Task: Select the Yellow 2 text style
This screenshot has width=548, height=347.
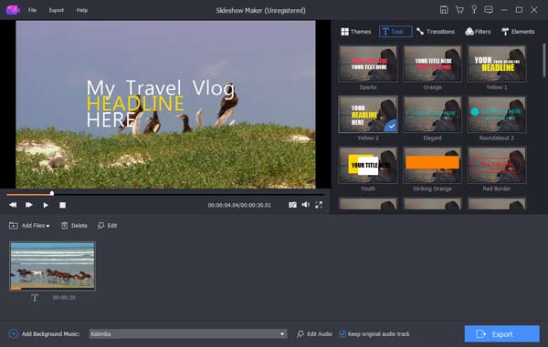Action: [368, 115]
